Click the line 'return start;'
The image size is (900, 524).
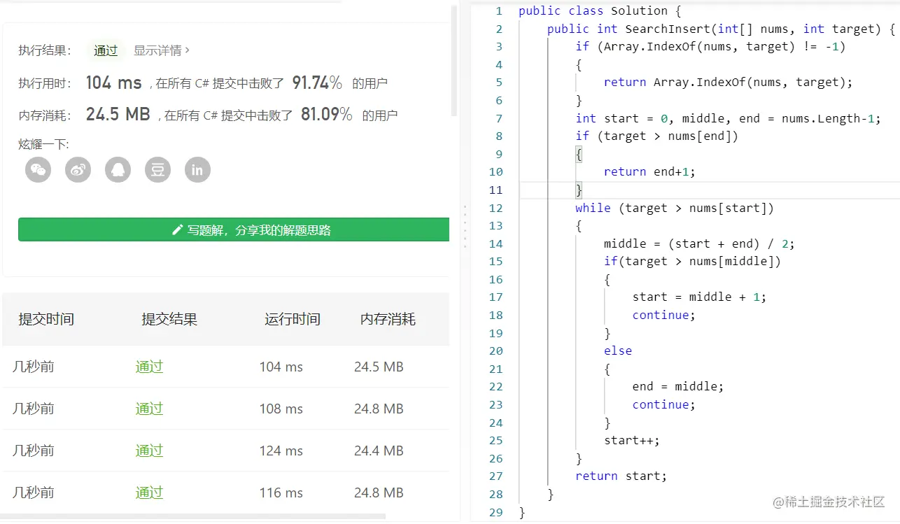click(x=621, y=476)
